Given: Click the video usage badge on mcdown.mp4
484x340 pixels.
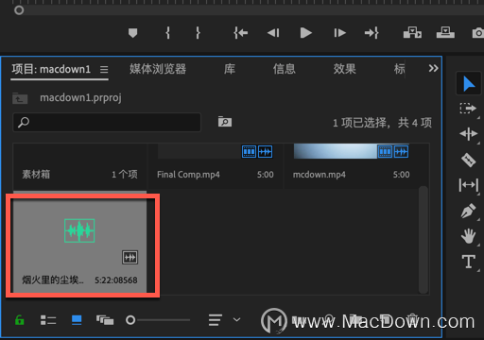Looking at the screenshot, I should coord(385,152).
